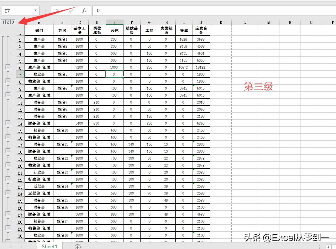
Task: Collapse the group at row 18
Action: pyautogui.click(x=8, y=151)
